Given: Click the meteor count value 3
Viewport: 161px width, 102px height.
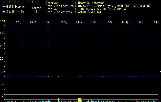Looking at the screenshot, I should click(x=36, y=12).
